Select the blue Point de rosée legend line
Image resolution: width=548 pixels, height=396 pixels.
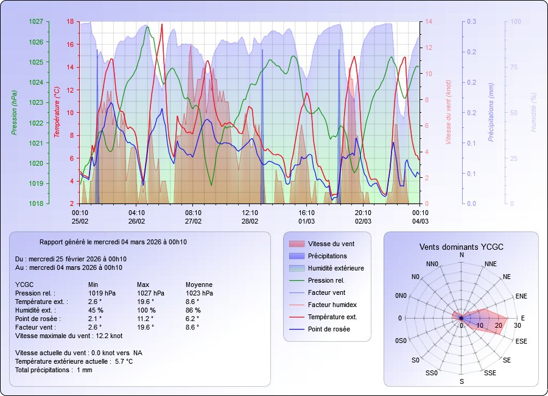pos(296,329)
